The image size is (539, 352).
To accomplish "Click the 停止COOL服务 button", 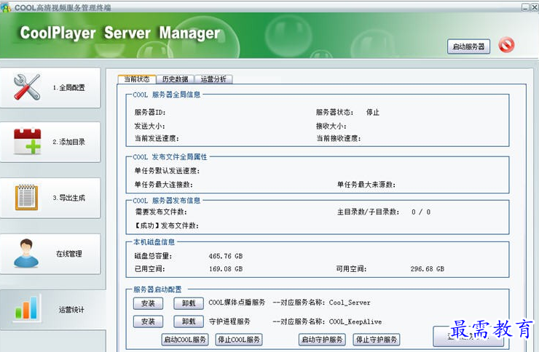I will 239,340.
